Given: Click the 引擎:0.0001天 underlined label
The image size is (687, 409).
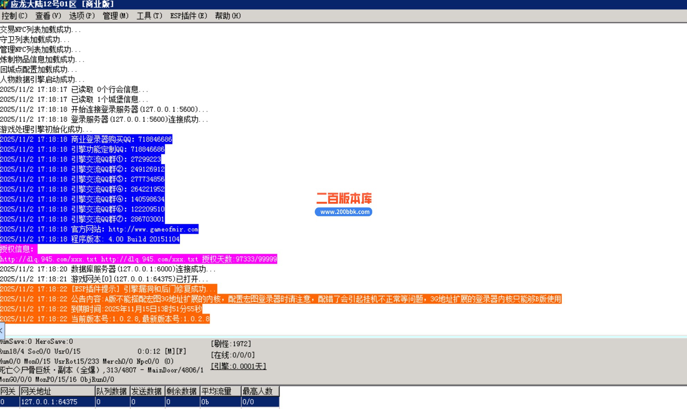Looking at the screenshot, I should point(238,366).
